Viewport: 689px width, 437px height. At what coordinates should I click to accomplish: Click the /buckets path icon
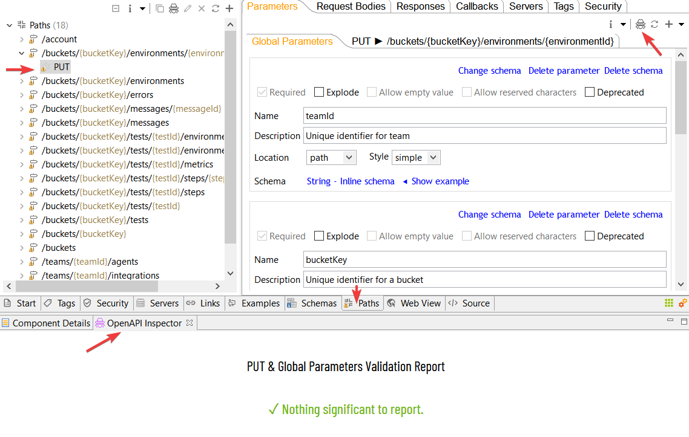33,248
